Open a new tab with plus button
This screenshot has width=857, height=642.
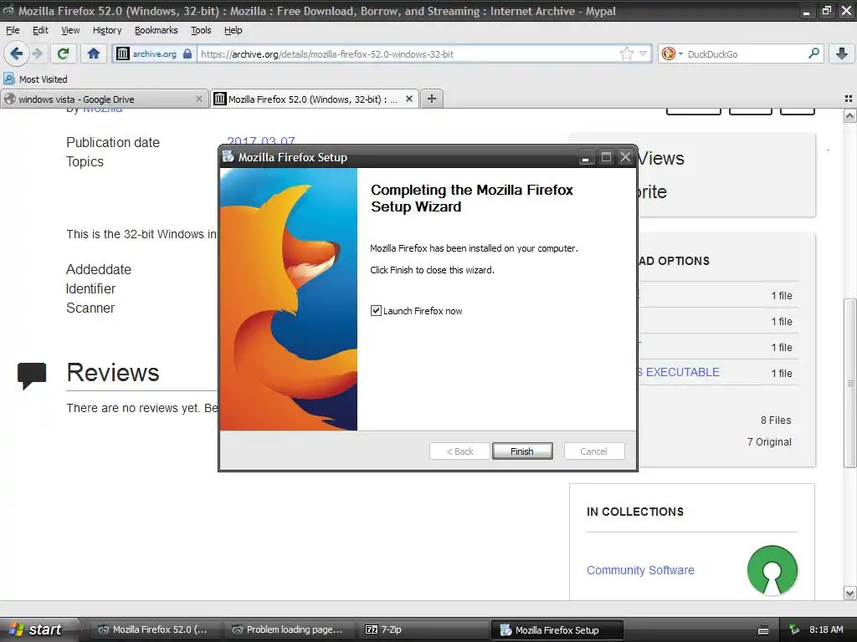coord(432,99)
